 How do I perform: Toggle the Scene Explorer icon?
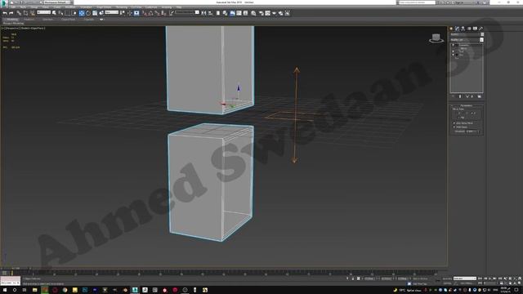coord(218,13)
